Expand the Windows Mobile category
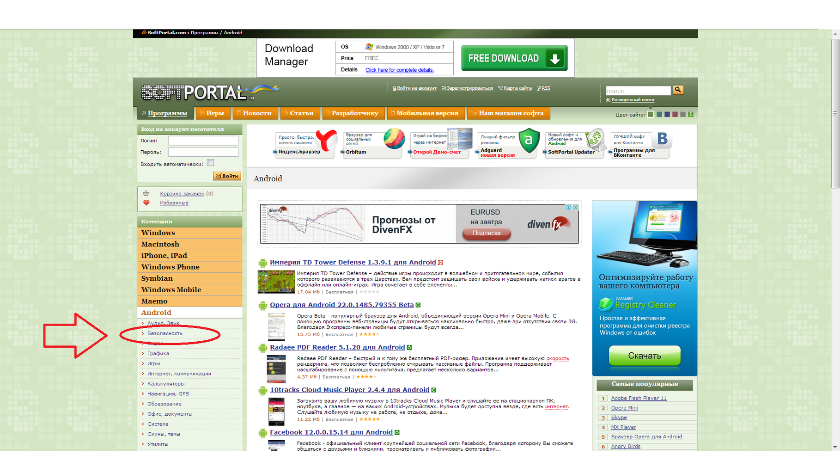 190,290
